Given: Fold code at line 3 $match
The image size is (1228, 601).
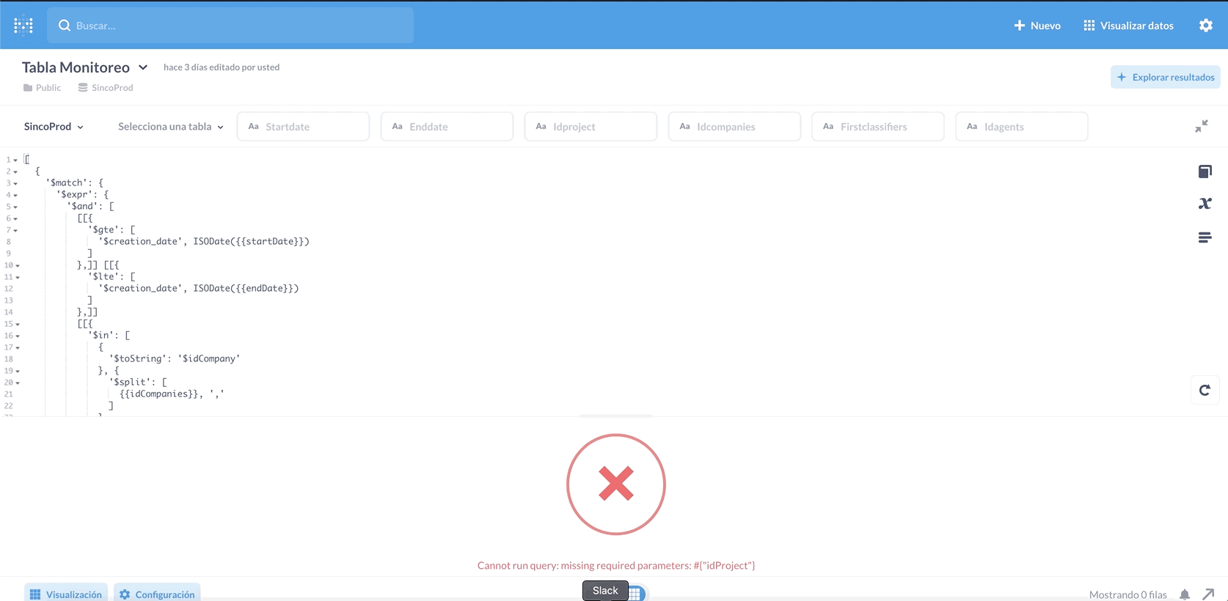Looking at the screenshot, I should point(15,183).
